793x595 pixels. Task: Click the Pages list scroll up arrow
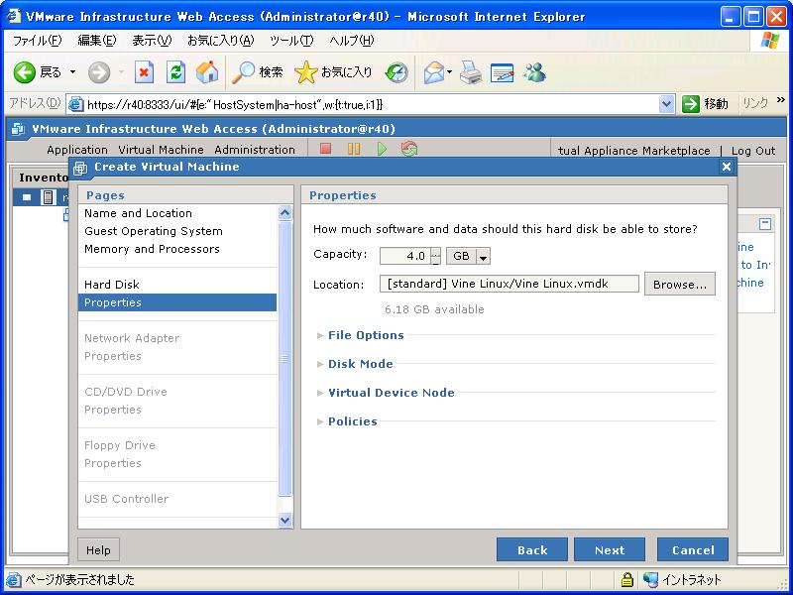click(x=284, y=213)
